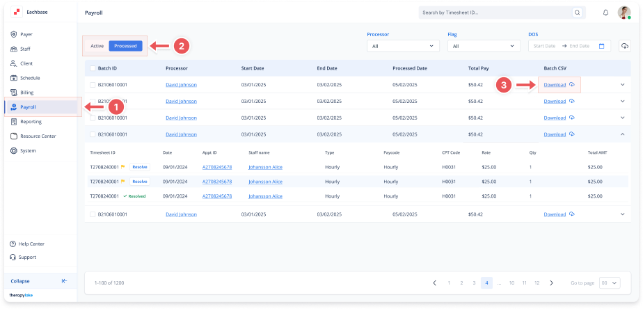Switch to the Active tab

point(97,46)
